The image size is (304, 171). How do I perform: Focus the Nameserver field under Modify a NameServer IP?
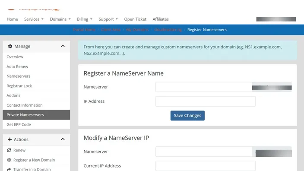coord(203,152)
